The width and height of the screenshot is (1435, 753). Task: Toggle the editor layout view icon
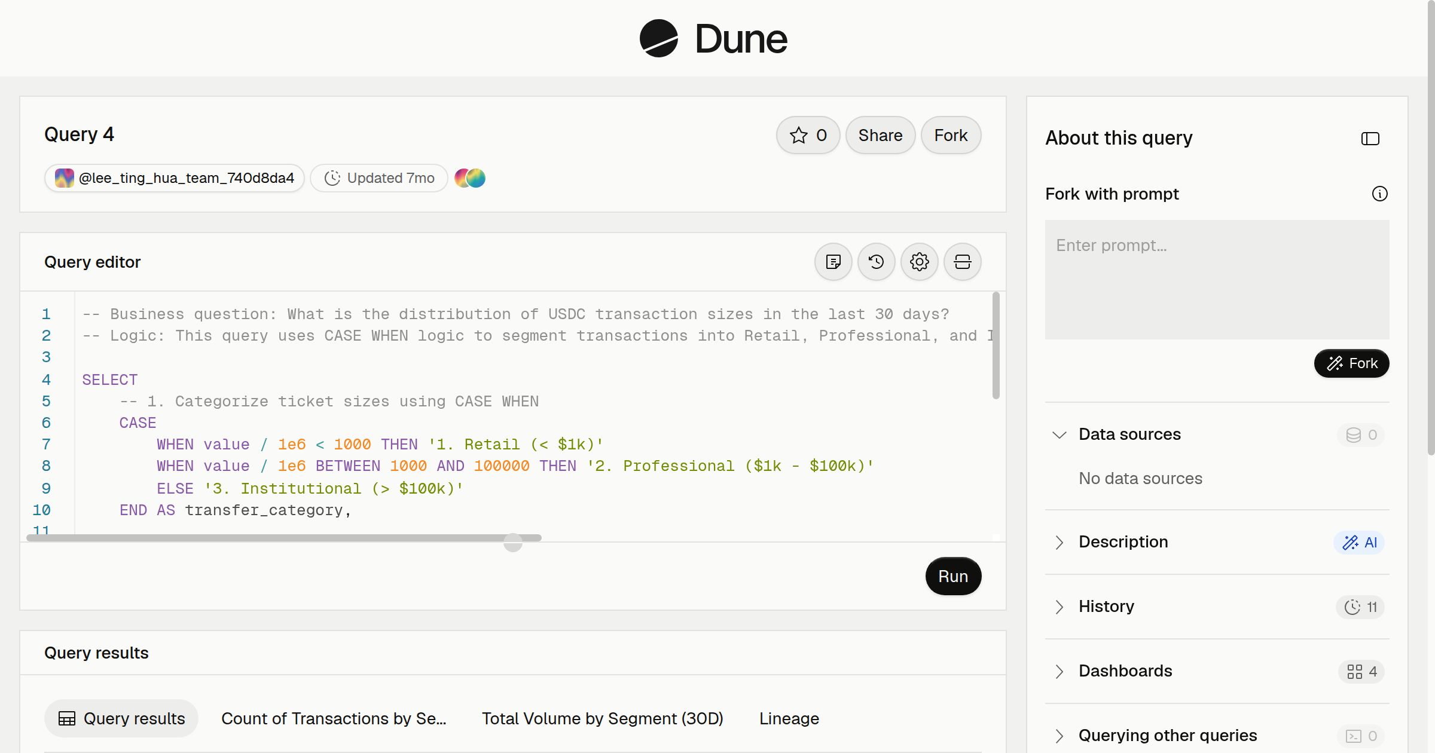pos(962,262)
